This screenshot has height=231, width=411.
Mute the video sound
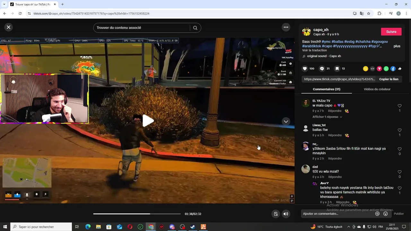(x=286, y=214)
